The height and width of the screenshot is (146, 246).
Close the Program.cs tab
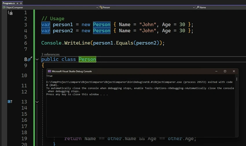(x=21, y=3)
